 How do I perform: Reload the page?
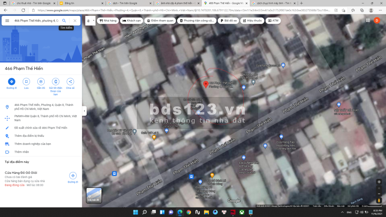pos(23,10)
